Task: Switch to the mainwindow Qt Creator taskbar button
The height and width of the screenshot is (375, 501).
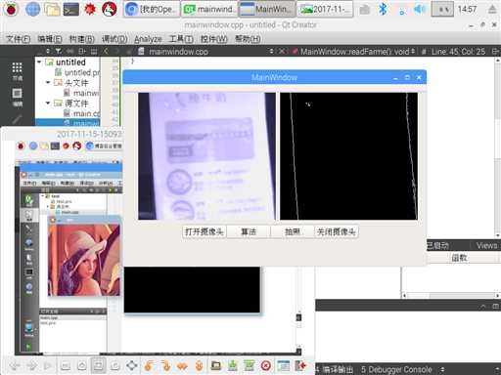Action: (209, 10)
